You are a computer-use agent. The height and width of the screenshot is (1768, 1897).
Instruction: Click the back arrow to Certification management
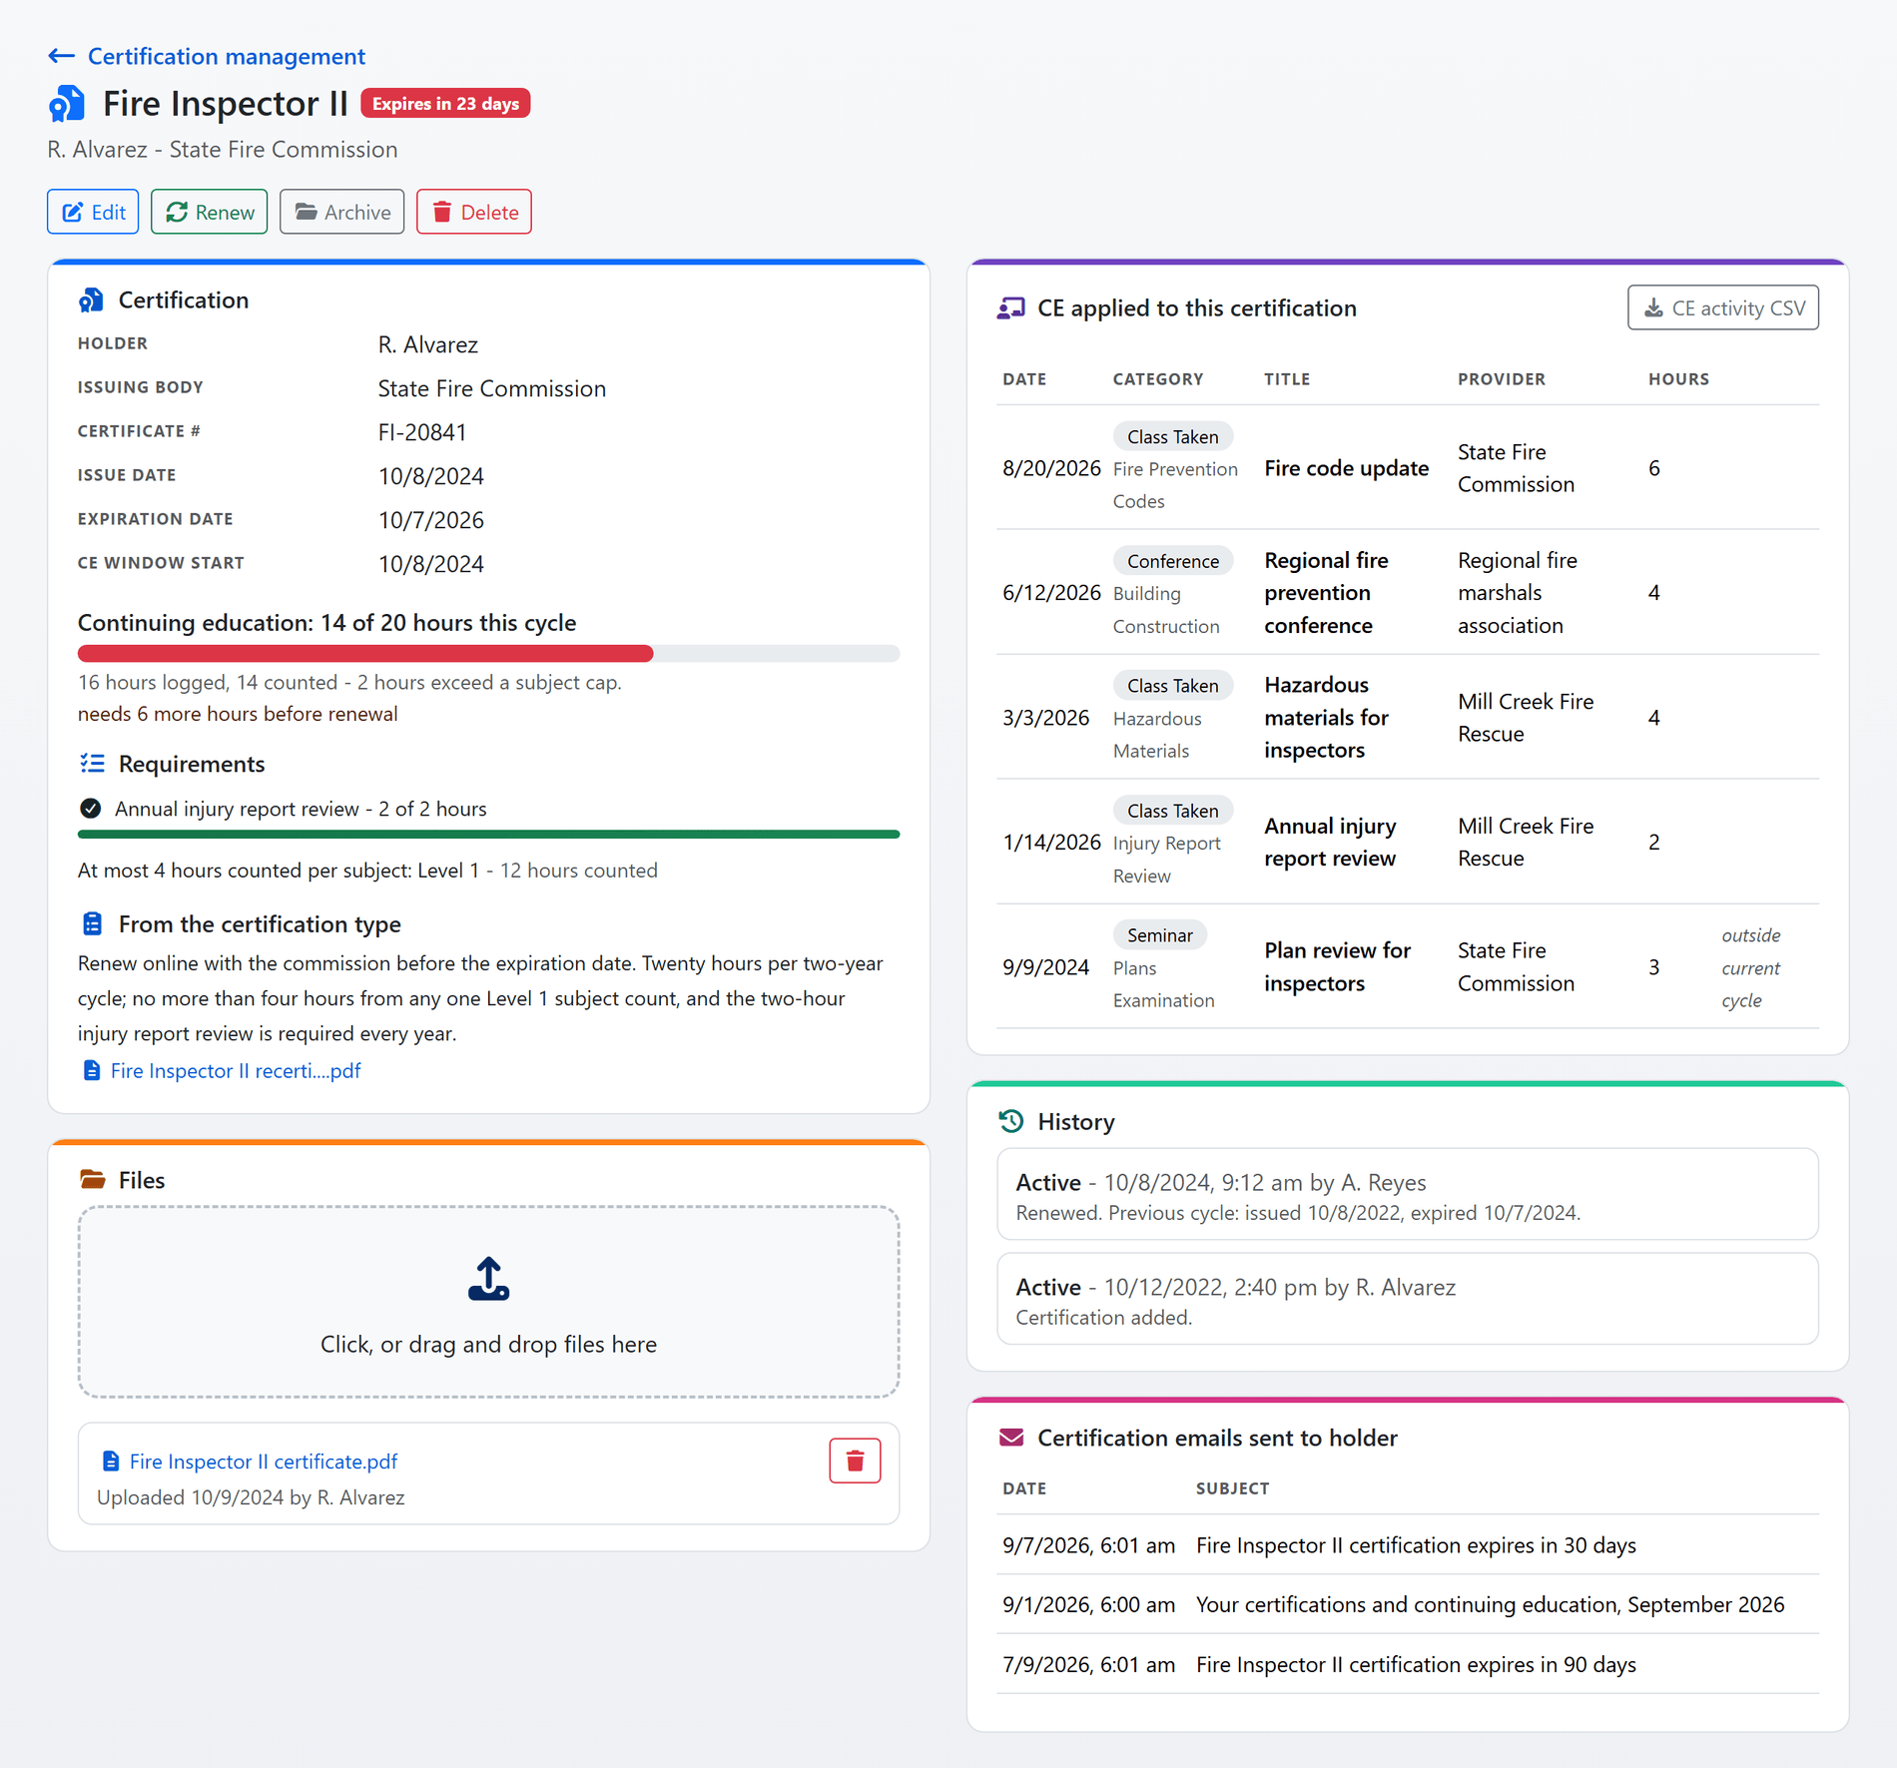tap(61, 56)
